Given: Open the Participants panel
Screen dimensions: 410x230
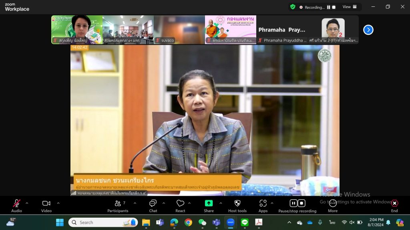Looking at the screenshot, I should pos(118,206).
